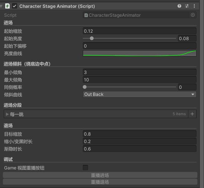Click 起始亮度 slider handle

click(92, 38)
